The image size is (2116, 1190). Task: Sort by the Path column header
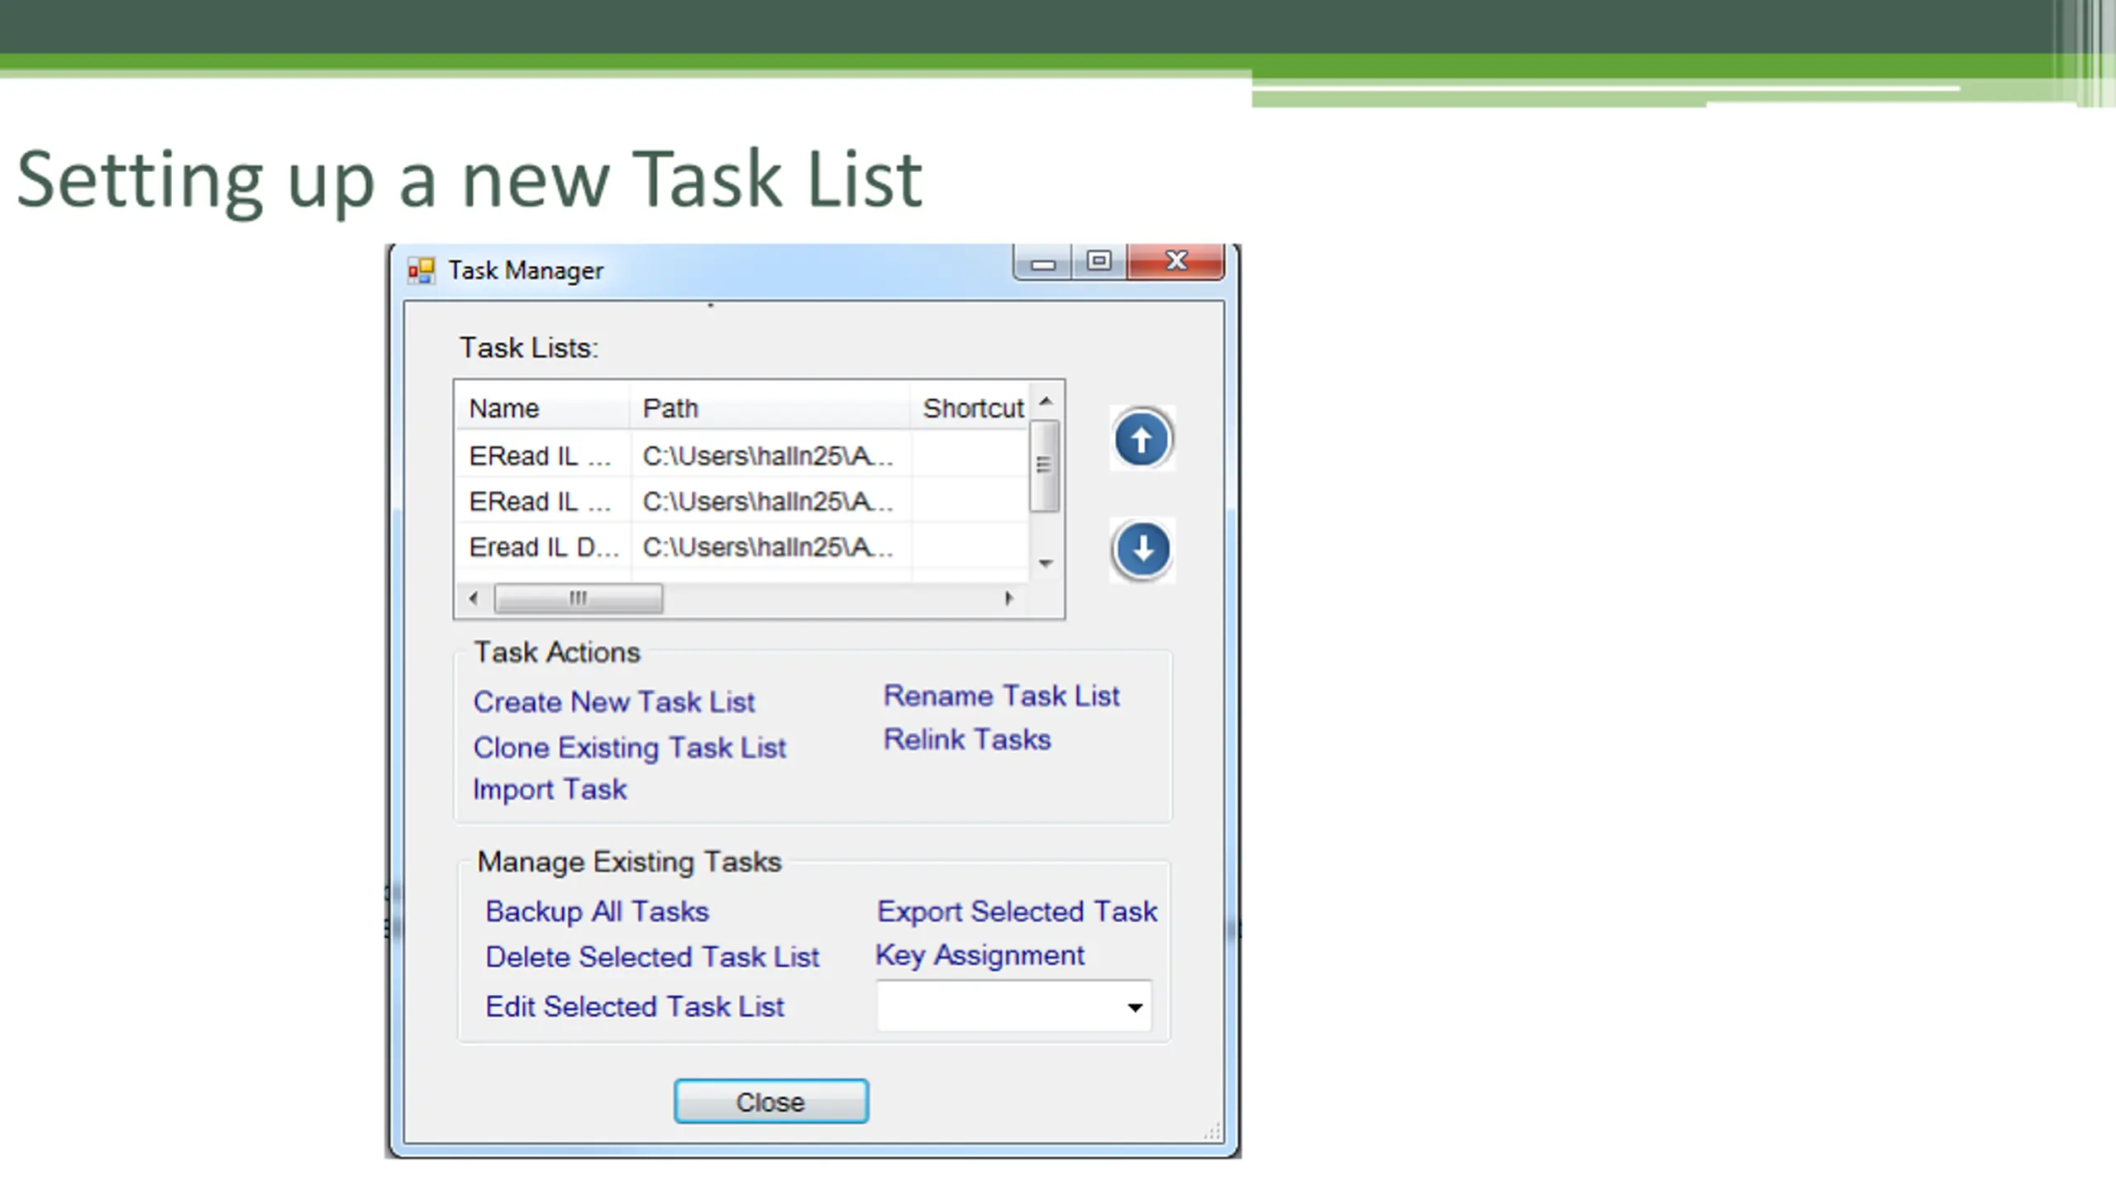770,408
